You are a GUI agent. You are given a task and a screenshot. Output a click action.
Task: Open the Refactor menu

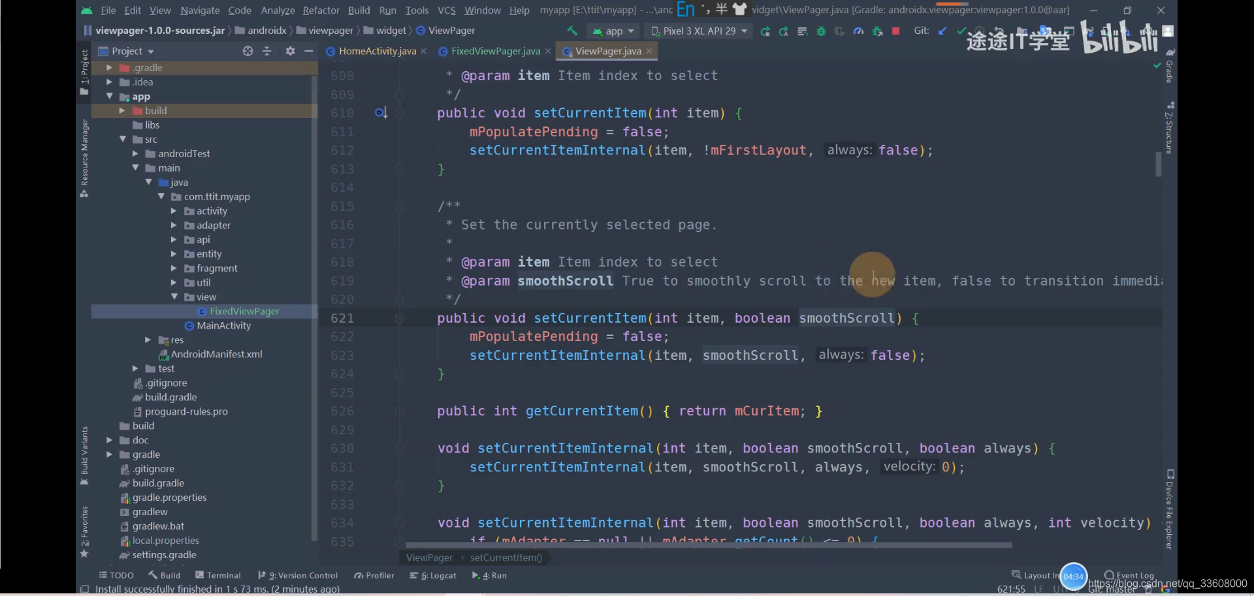point(321,10)
